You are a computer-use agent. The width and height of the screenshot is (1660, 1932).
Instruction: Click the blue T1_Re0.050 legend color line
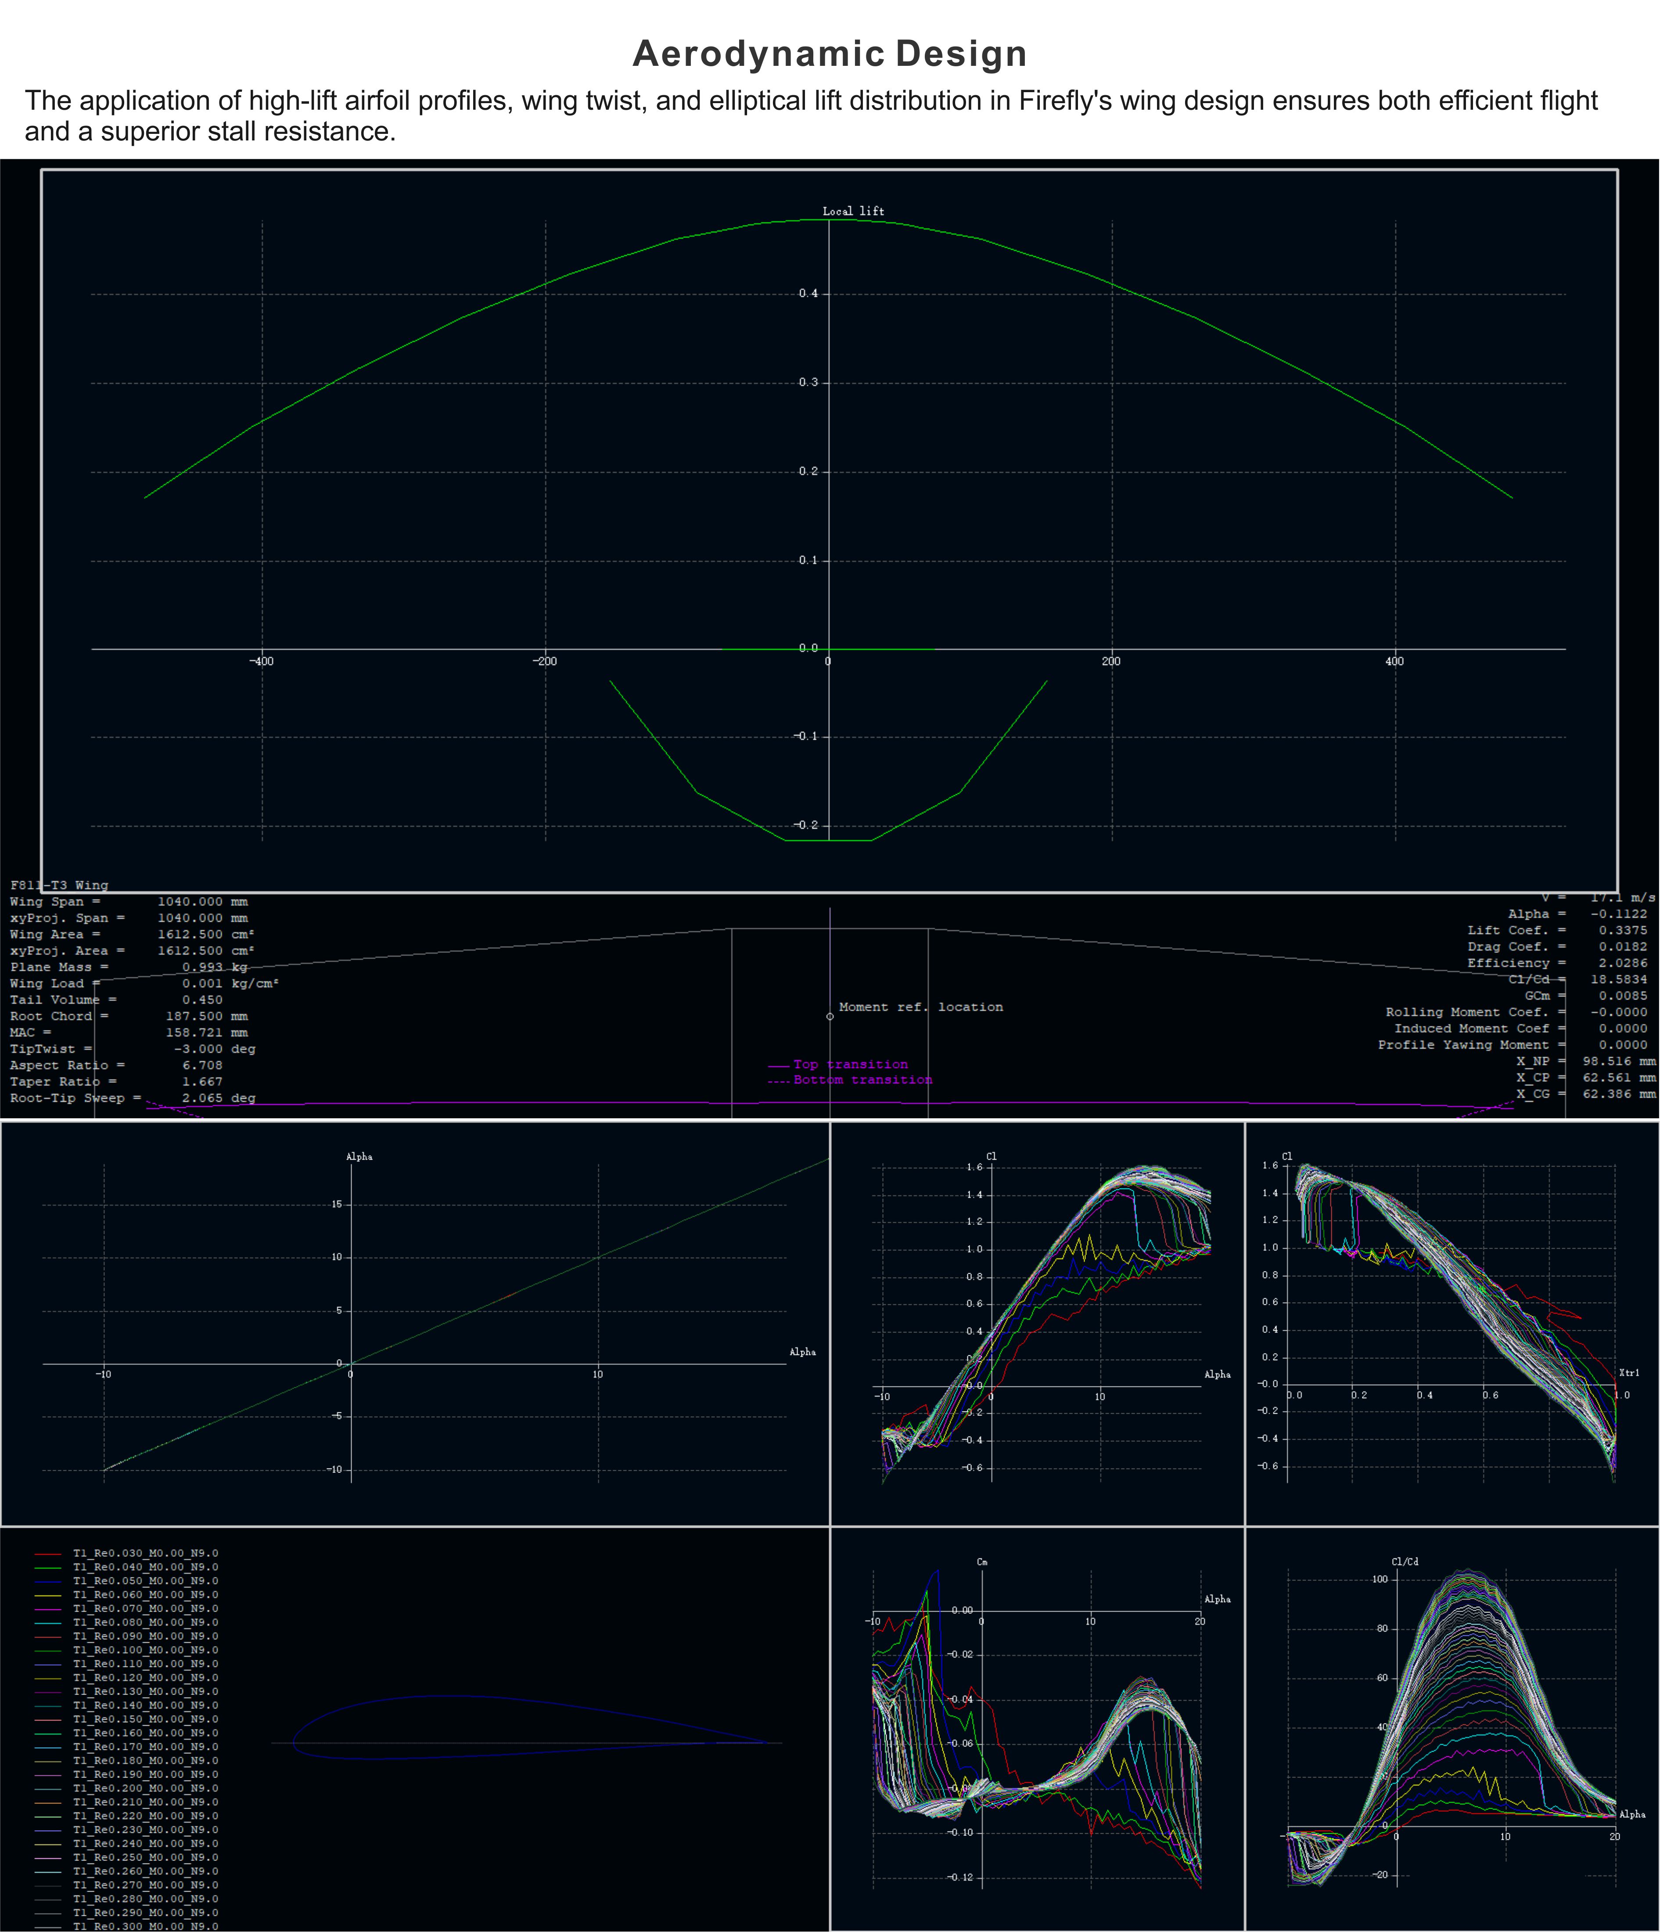pos(47,1581)
